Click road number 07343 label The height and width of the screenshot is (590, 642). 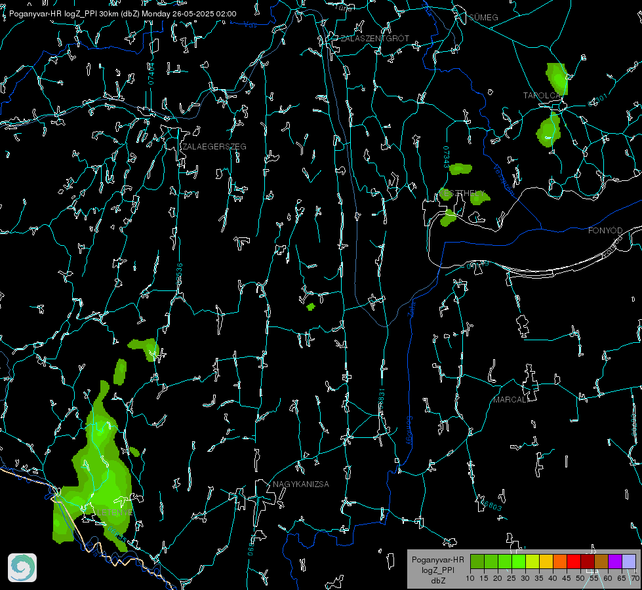pos(446,157)
